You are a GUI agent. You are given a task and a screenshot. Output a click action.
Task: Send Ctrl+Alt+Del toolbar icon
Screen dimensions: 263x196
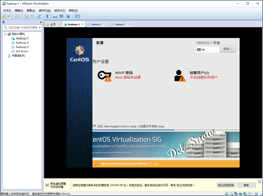(x=17, y=16)
